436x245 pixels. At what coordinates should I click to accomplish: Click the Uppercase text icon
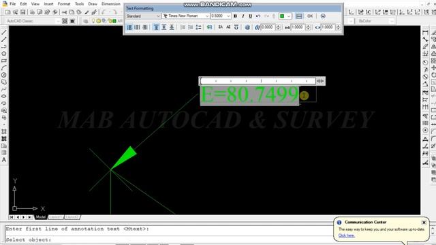pyautogui.click(x=220, y=27)
